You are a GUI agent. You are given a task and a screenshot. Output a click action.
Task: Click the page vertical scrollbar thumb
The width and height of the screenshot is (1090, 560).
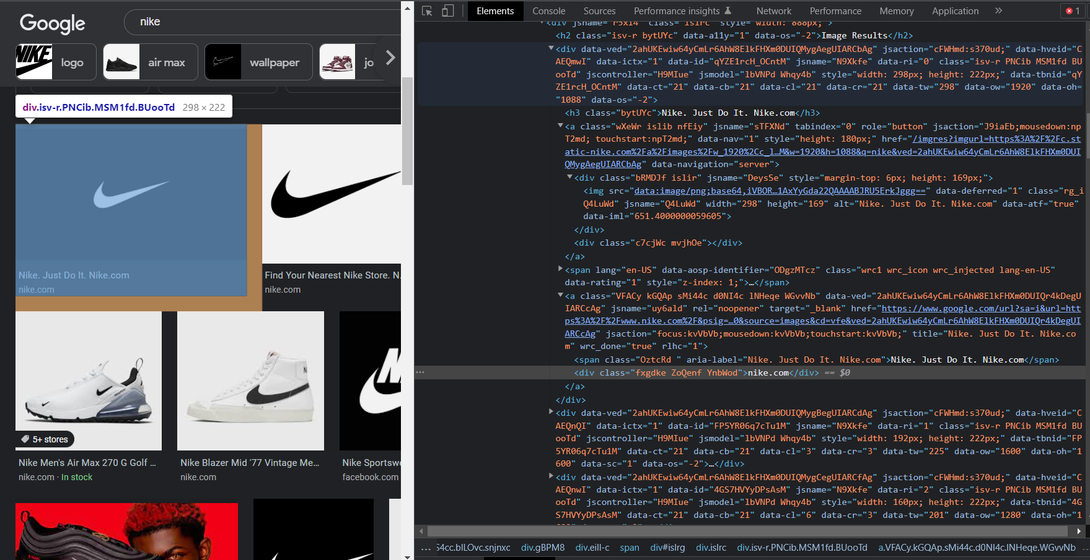(407, 131)
